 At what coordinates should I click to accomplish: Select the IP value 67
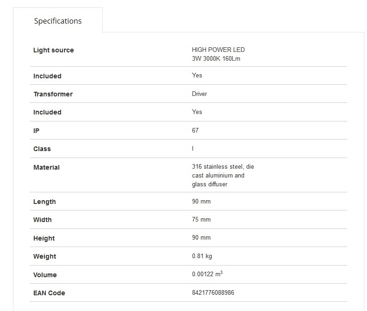pyautogui.click(x=195, y=130)
